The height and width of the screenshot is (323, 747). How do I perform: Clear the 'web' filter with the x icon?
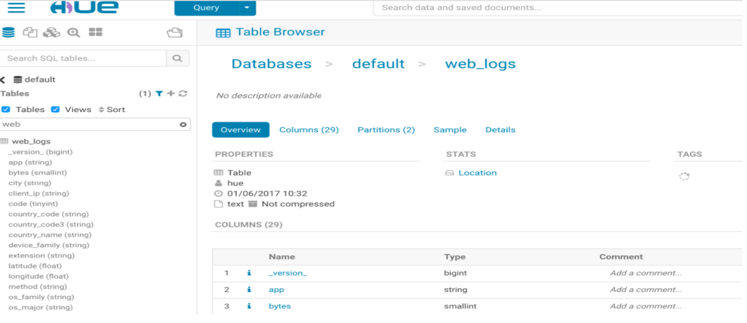point(183,125)
